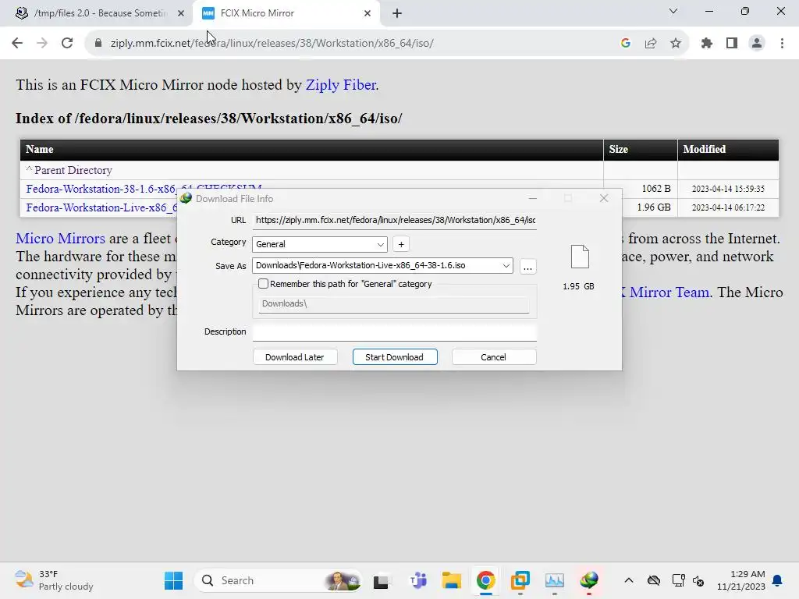Screen dimensions: 799x599
Task: Open the Fedora-Workstation-Live ISO link
Action: (102, 207)
